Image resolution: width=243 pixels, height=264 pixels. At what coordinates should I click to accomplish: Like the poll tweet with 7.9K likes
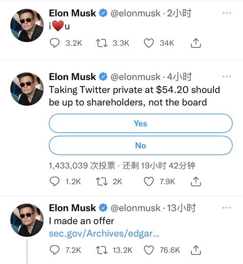click(x=149, y=181)
